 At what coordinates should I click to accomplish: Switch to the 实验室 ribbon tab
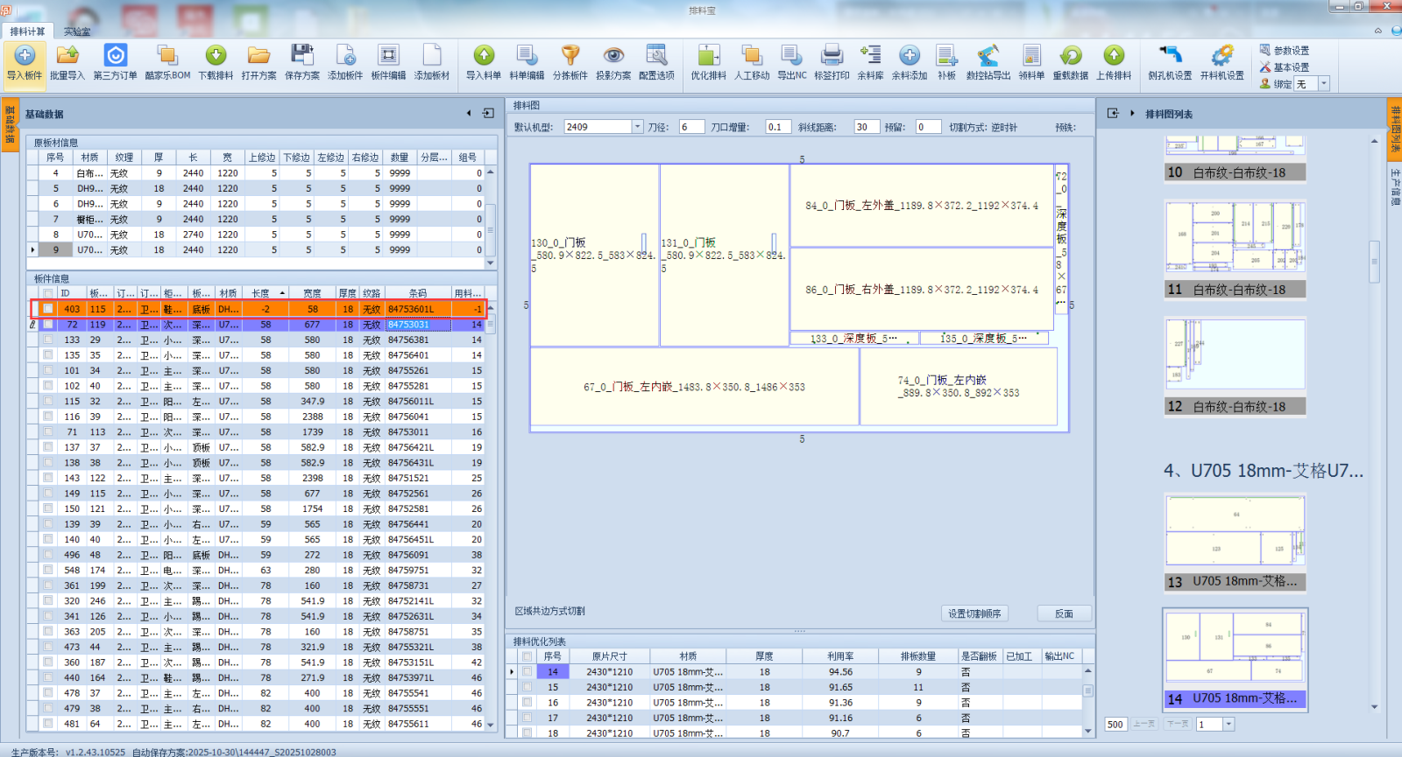pos(76,32)
